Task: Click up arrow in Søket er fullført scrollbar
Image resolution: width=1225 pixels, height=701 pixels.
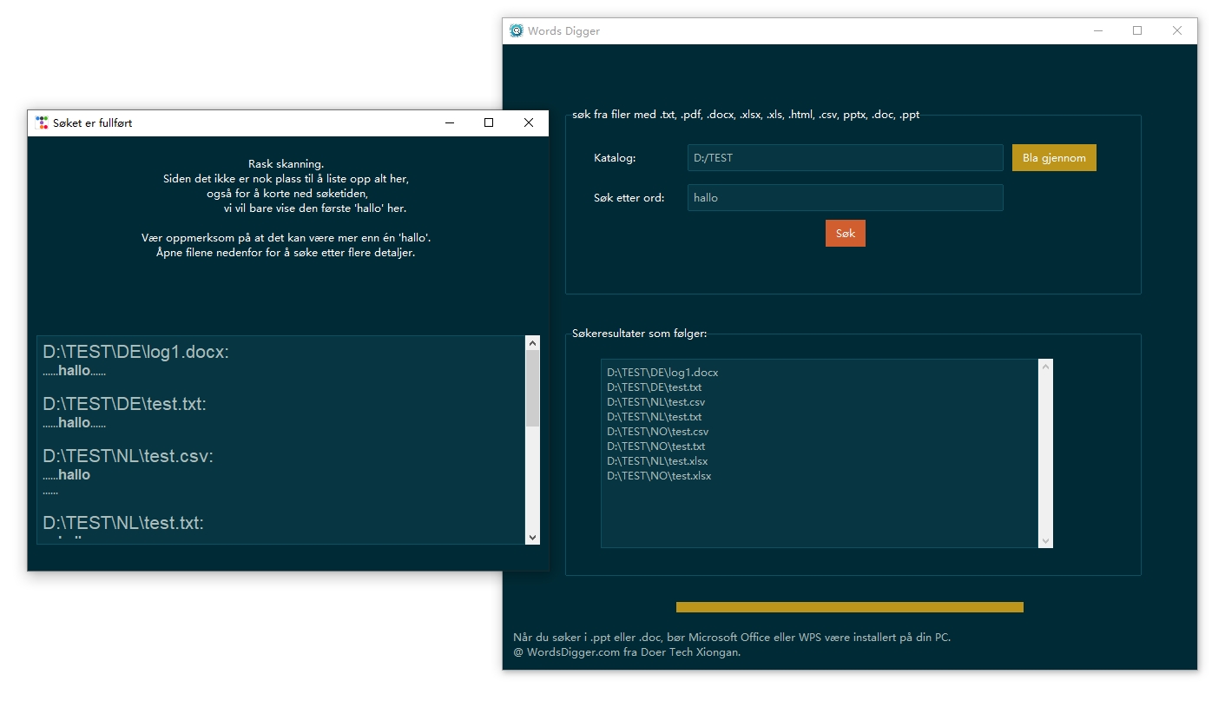Action: point(533,343)
